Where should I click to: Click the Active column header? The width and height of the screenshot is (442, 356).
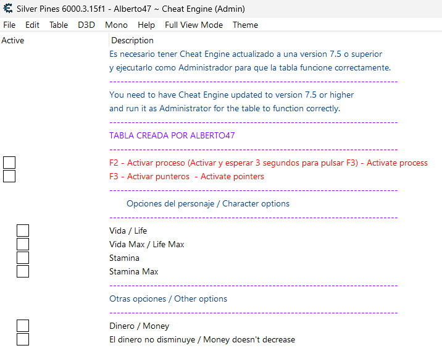13,40
